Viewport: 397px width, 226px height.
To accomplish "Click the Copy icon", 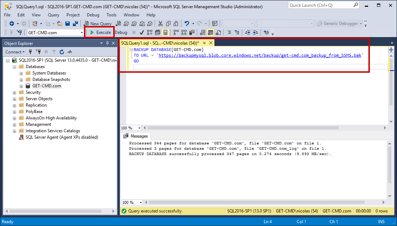I will (x=168, y=24).
